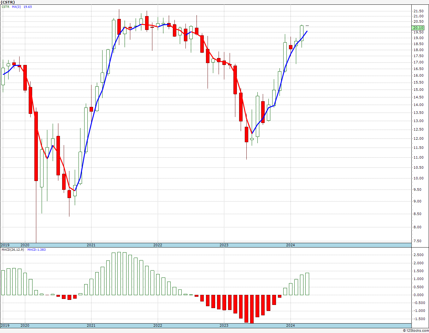The height and width of the screenshot is (333, 429).
Task: Click the highlighted current price 20.10
Action: [x=418, y=28]
